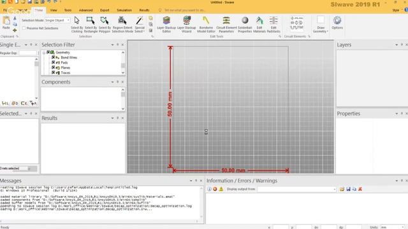Click the circuit elements symbols icon
408x229 pixels.
coord(296,23)
